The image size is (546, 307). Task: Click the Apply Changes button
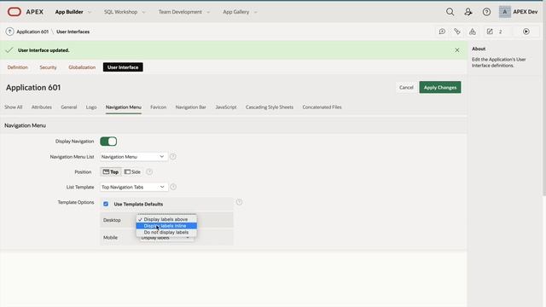click(x=440, y=87)
